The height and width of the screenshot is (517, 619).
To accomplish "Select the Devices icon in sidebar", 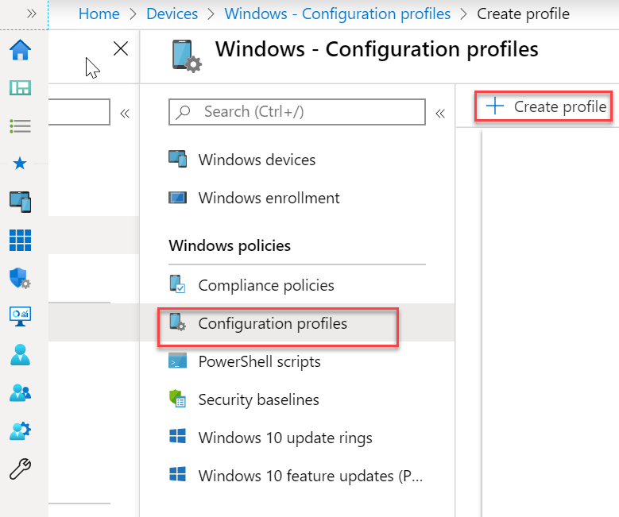I will (20, 202).
